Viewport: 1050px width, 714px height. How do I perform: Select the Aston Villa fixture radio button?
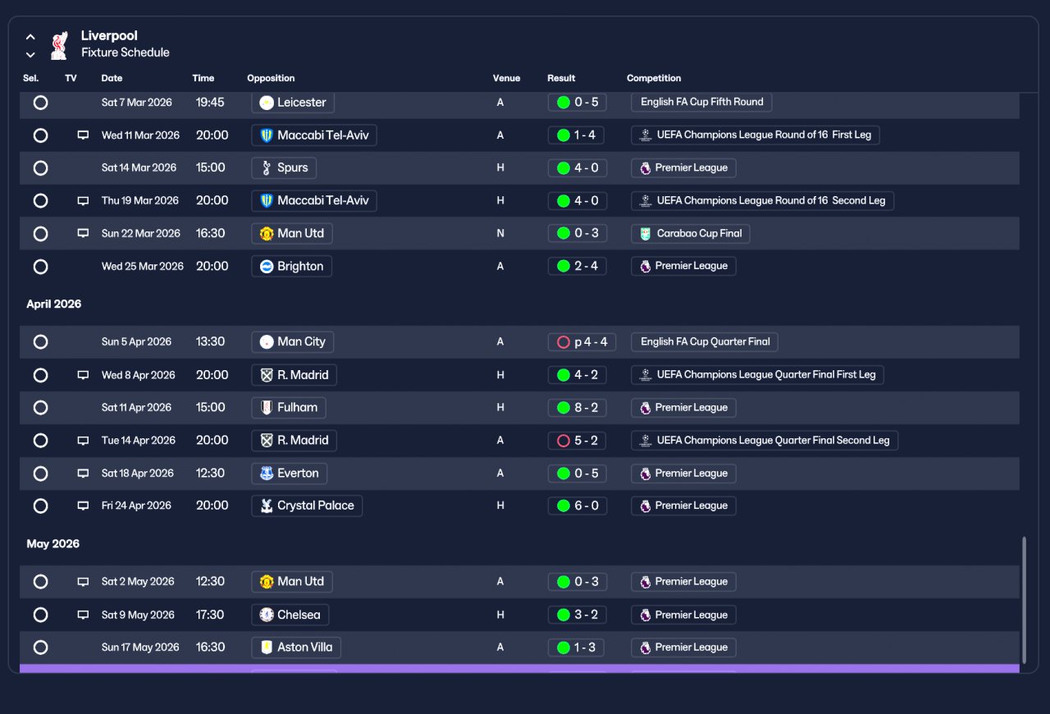click(x=40, y=648)
